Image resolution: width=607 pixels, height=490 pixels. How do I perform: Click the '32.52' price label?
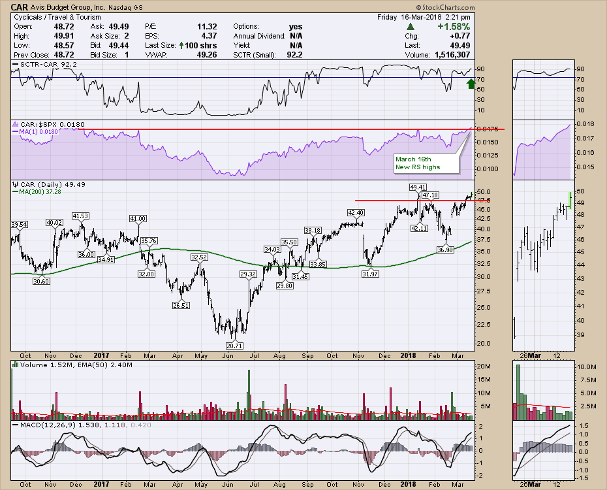[x=199, y=257]
